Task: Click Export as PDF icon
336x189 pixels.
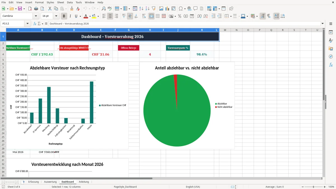Action: [30, 9]
